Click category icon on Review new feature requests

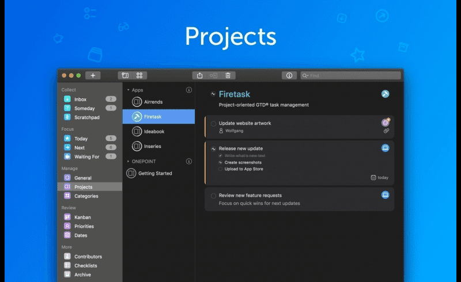(x=386, y=195)
